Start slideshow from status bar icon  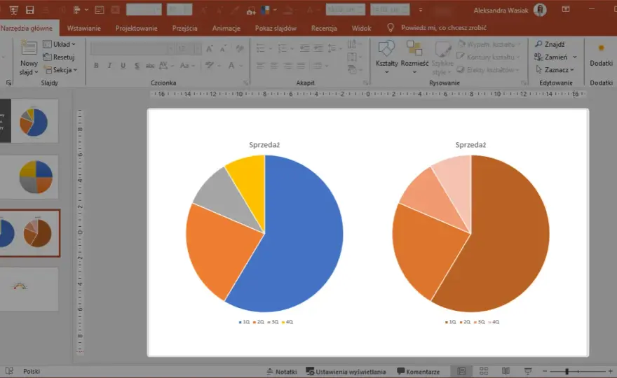coord(528,371)
